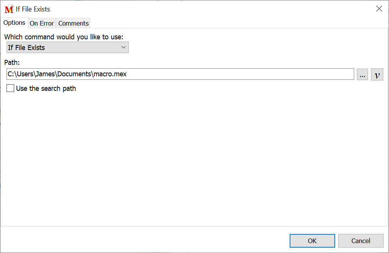The width and height of the screenshot is (389, 253).
Task: Select the 'If File Exists' dropdown text
Action: tap(27, 48)
